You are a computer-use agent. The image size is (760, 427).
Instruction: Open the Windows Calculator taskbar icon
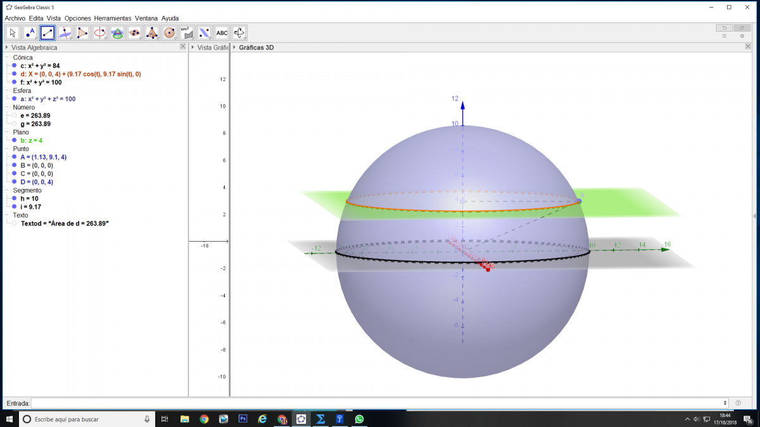click(320, 419)
